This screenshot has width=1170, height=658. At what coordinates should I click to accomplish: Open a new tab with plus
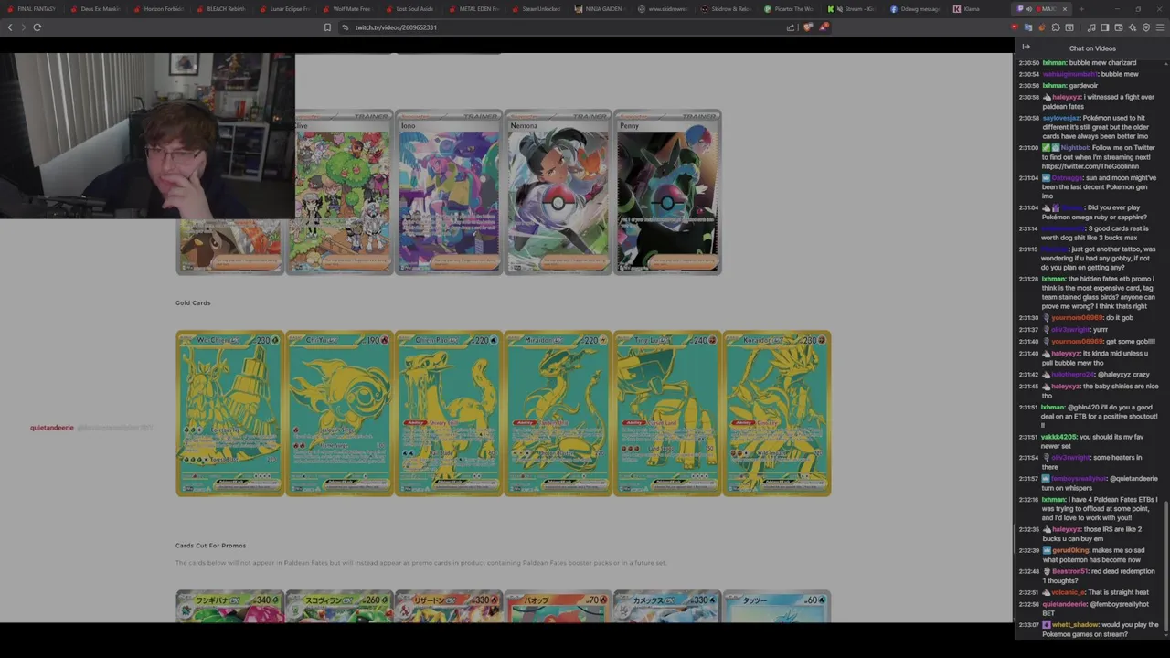point(1081,9)
